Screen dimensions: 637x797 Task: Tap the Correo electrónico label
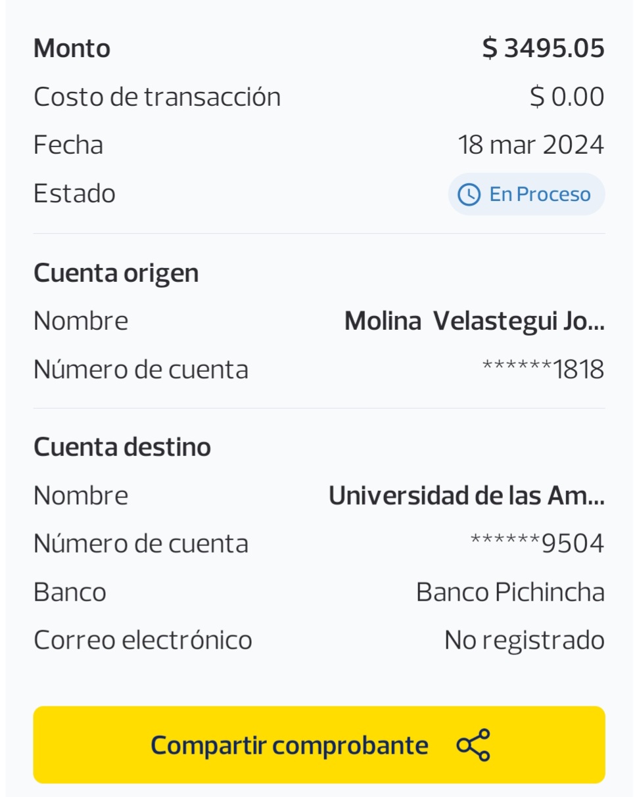[x=143, y=640]
